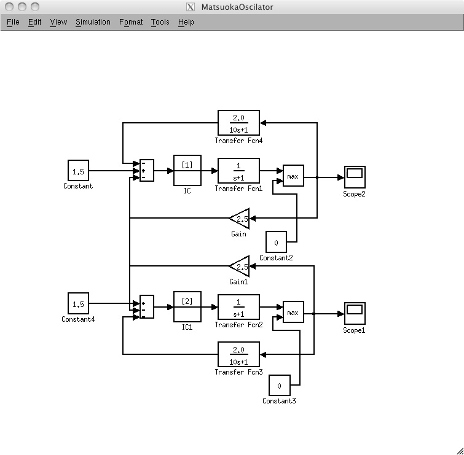The height and width of the screenshot is (455, 464).
Task: Select the Constant2 zero block
Action: (276, 243)
